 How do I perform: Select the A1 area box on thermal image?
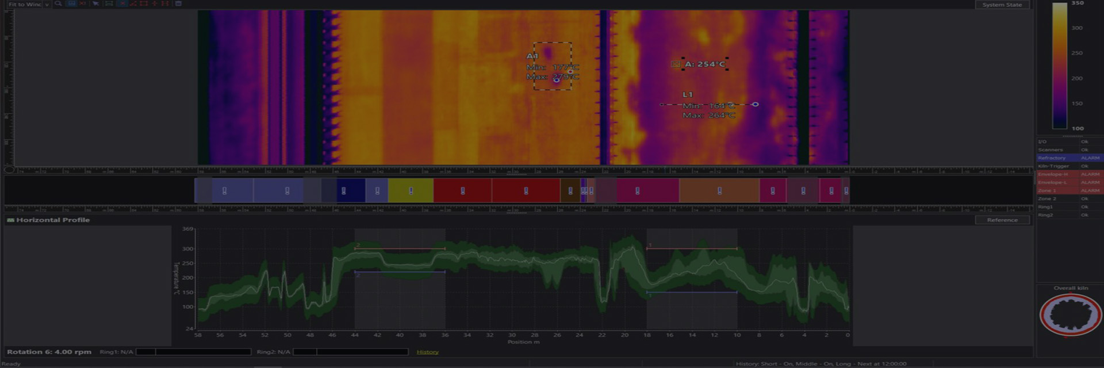click(552, 66)
